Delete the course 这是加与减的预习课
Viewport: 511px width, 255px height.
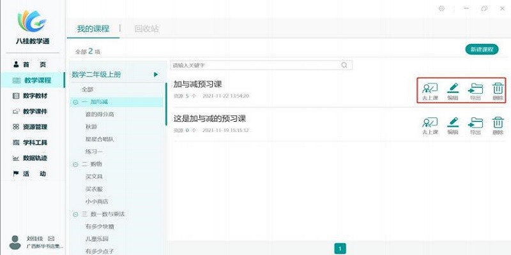tap(498, 122)
